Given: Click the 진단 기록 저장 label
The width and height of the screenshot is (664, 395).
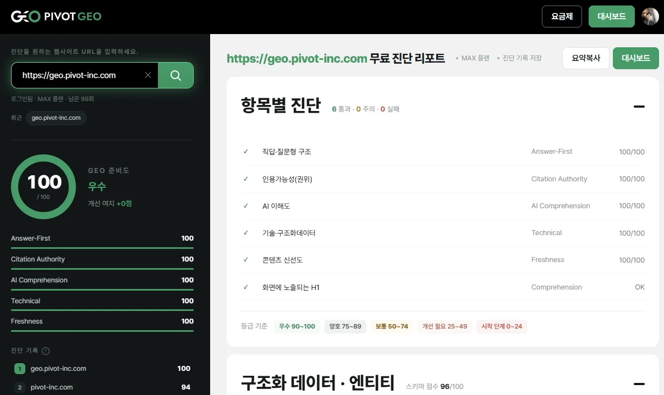Looking at the screenshot, I should 522,58.
